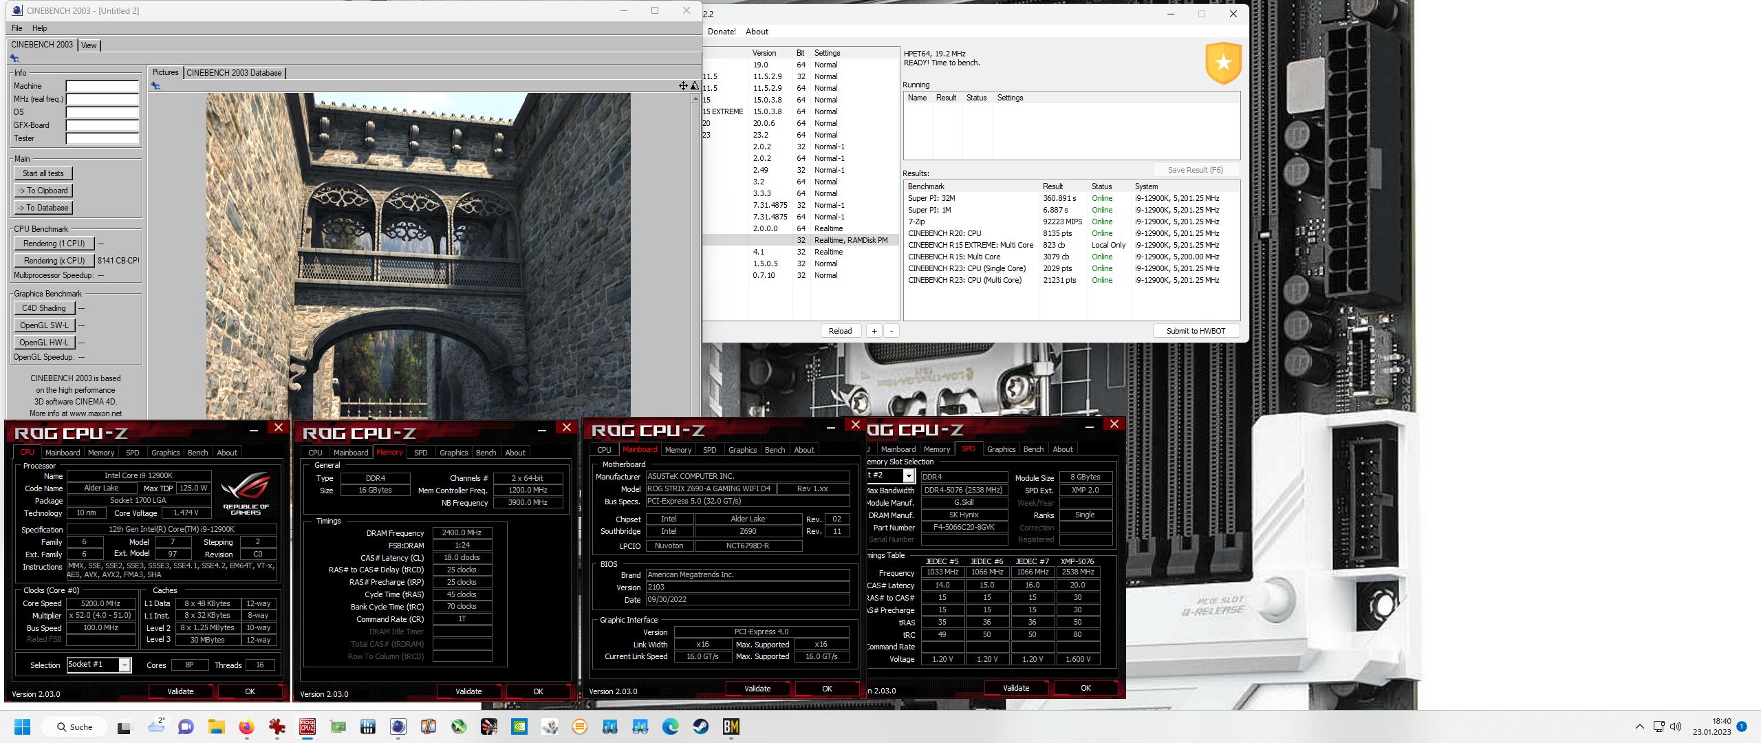
Task: Click the plus button next to Reload
Action: 874,331
